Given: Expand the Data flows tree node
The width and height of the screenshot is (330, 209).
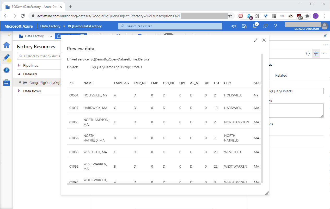Looking at the screenshot, I should (x=19, y=91).
